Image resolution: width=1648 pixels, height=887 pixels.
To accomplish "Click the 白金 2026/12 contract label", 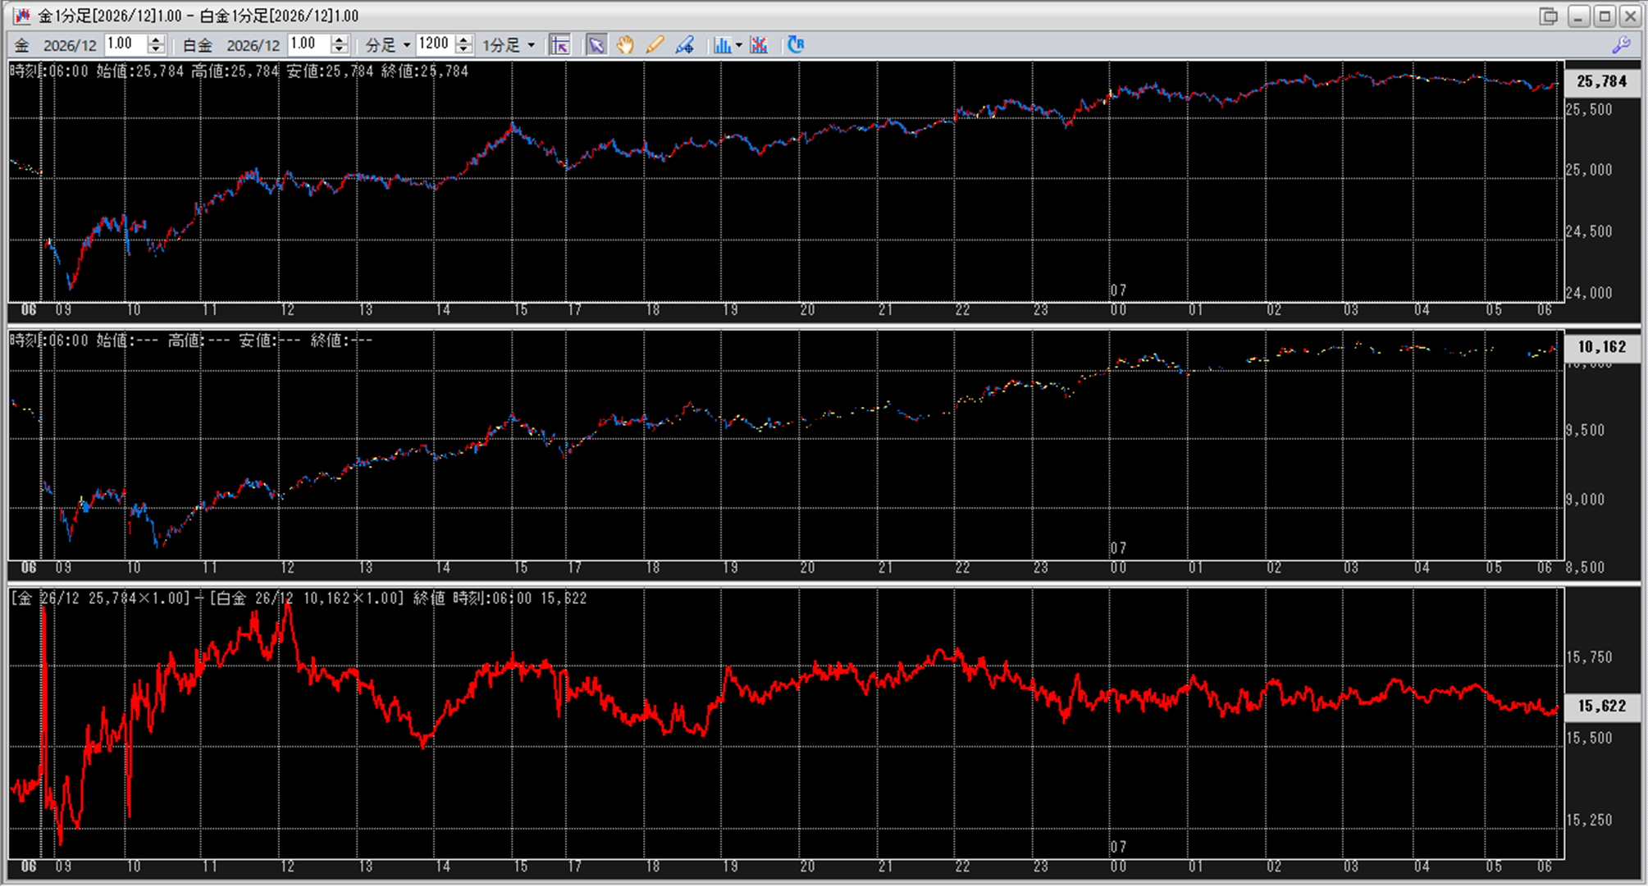I will pos(253,45).
